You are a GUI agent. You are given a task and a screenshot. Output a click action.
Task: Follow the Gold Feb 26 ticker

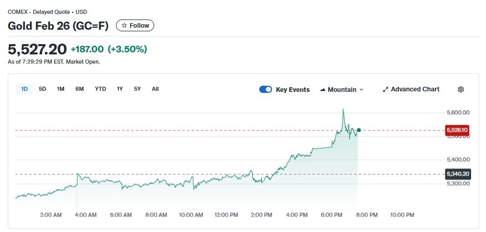(x=135, y=26)
